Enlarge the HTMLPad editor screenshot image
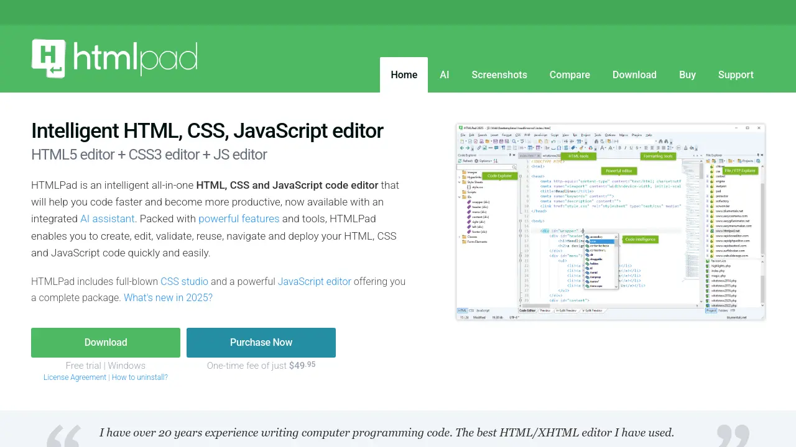796x447 pixels. 611,222
